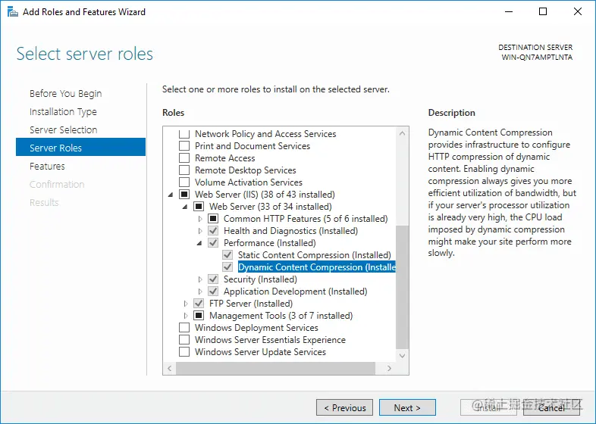Viewport: 596px width, 424px height.
Task: Enable the Remote Desktop Services checkbox
Action: [x=184, y=170]
